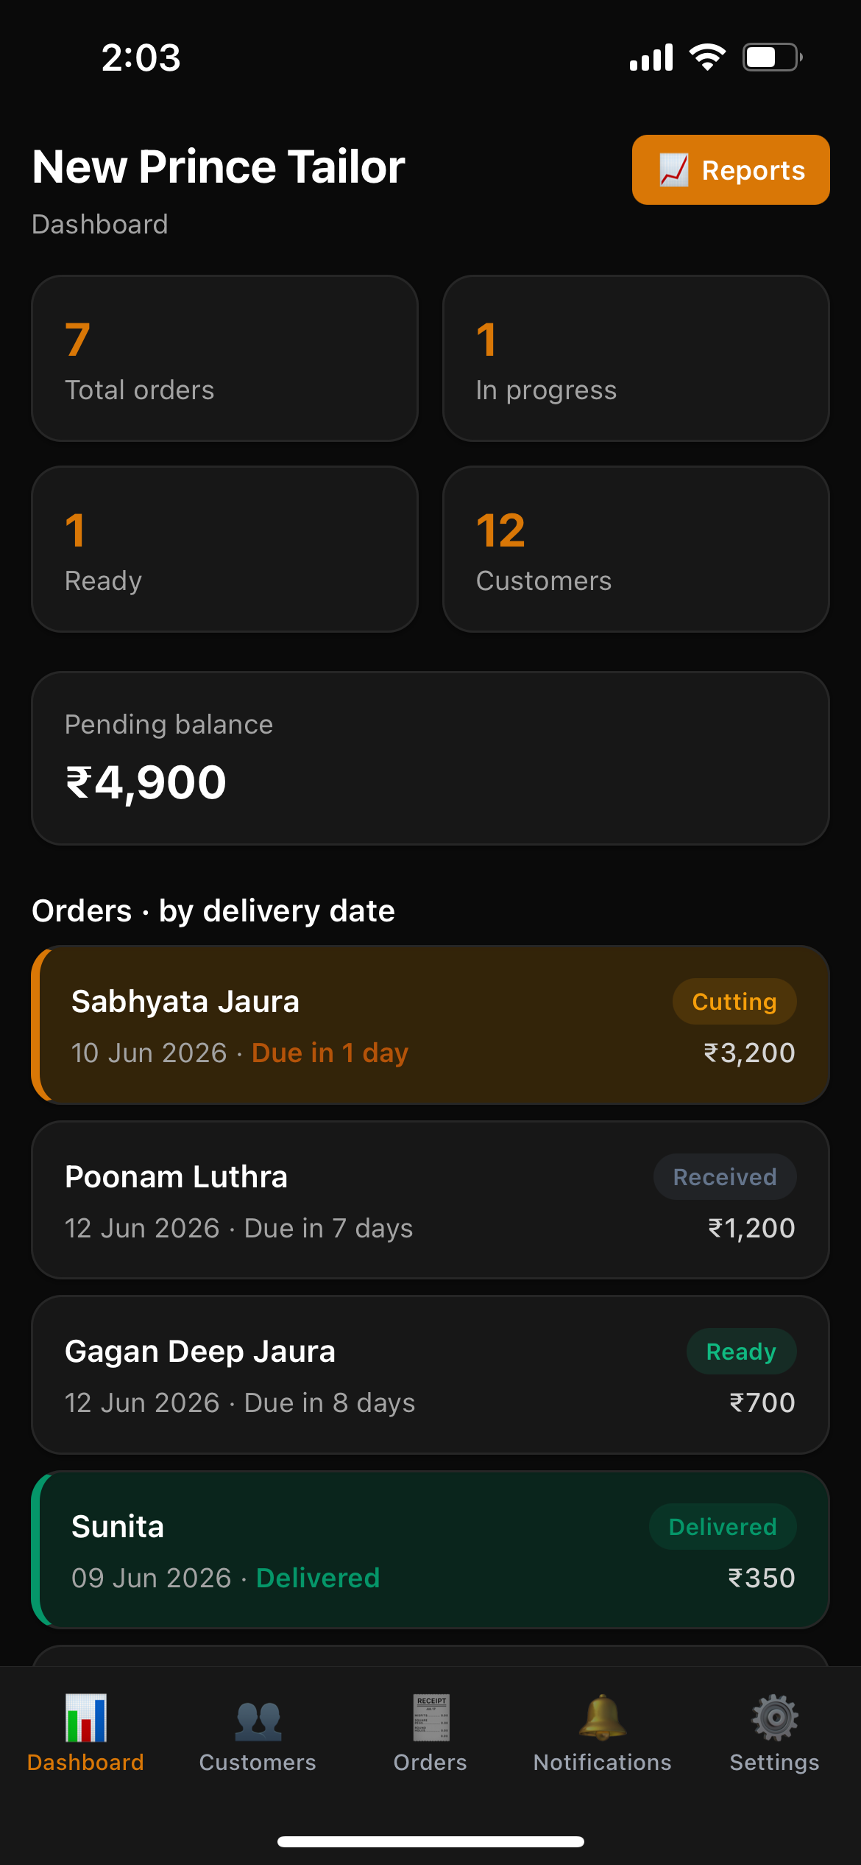View the Pending balance card

431,758
